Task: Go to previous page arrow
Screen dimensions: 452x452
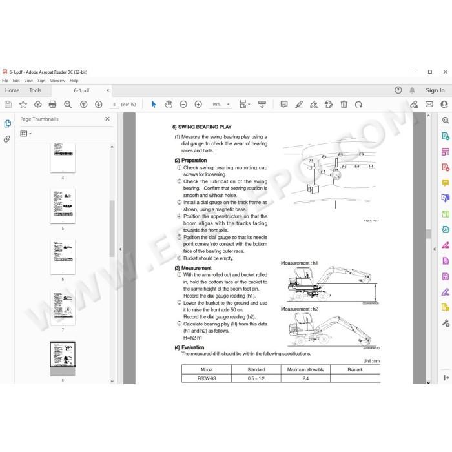Action: 83,105
